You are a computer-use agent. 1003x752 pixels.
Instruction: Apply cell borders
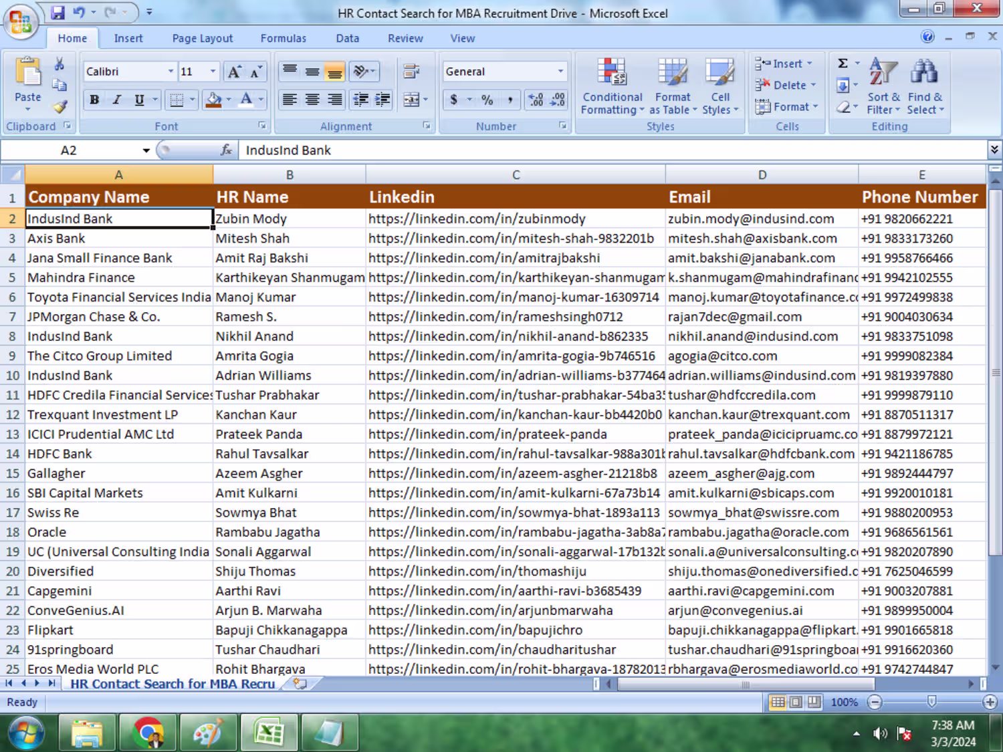tap(177, 100)
